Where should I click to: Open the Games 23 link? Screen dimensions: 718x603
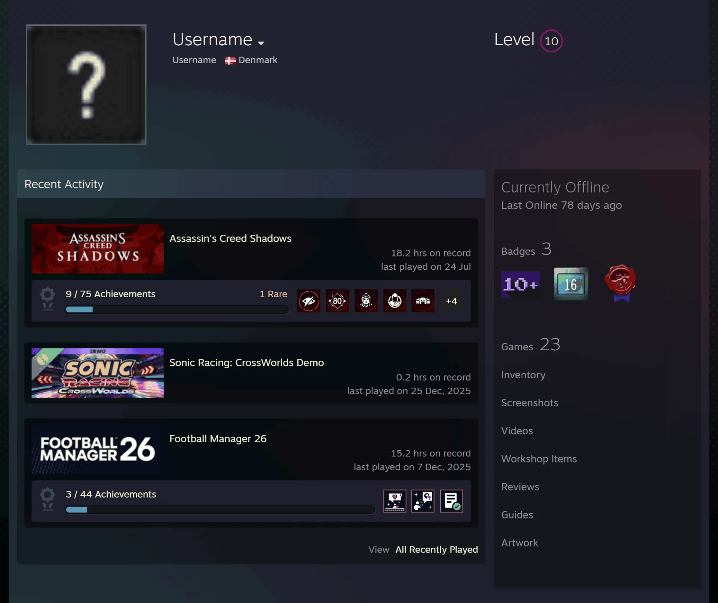[531, 345]
